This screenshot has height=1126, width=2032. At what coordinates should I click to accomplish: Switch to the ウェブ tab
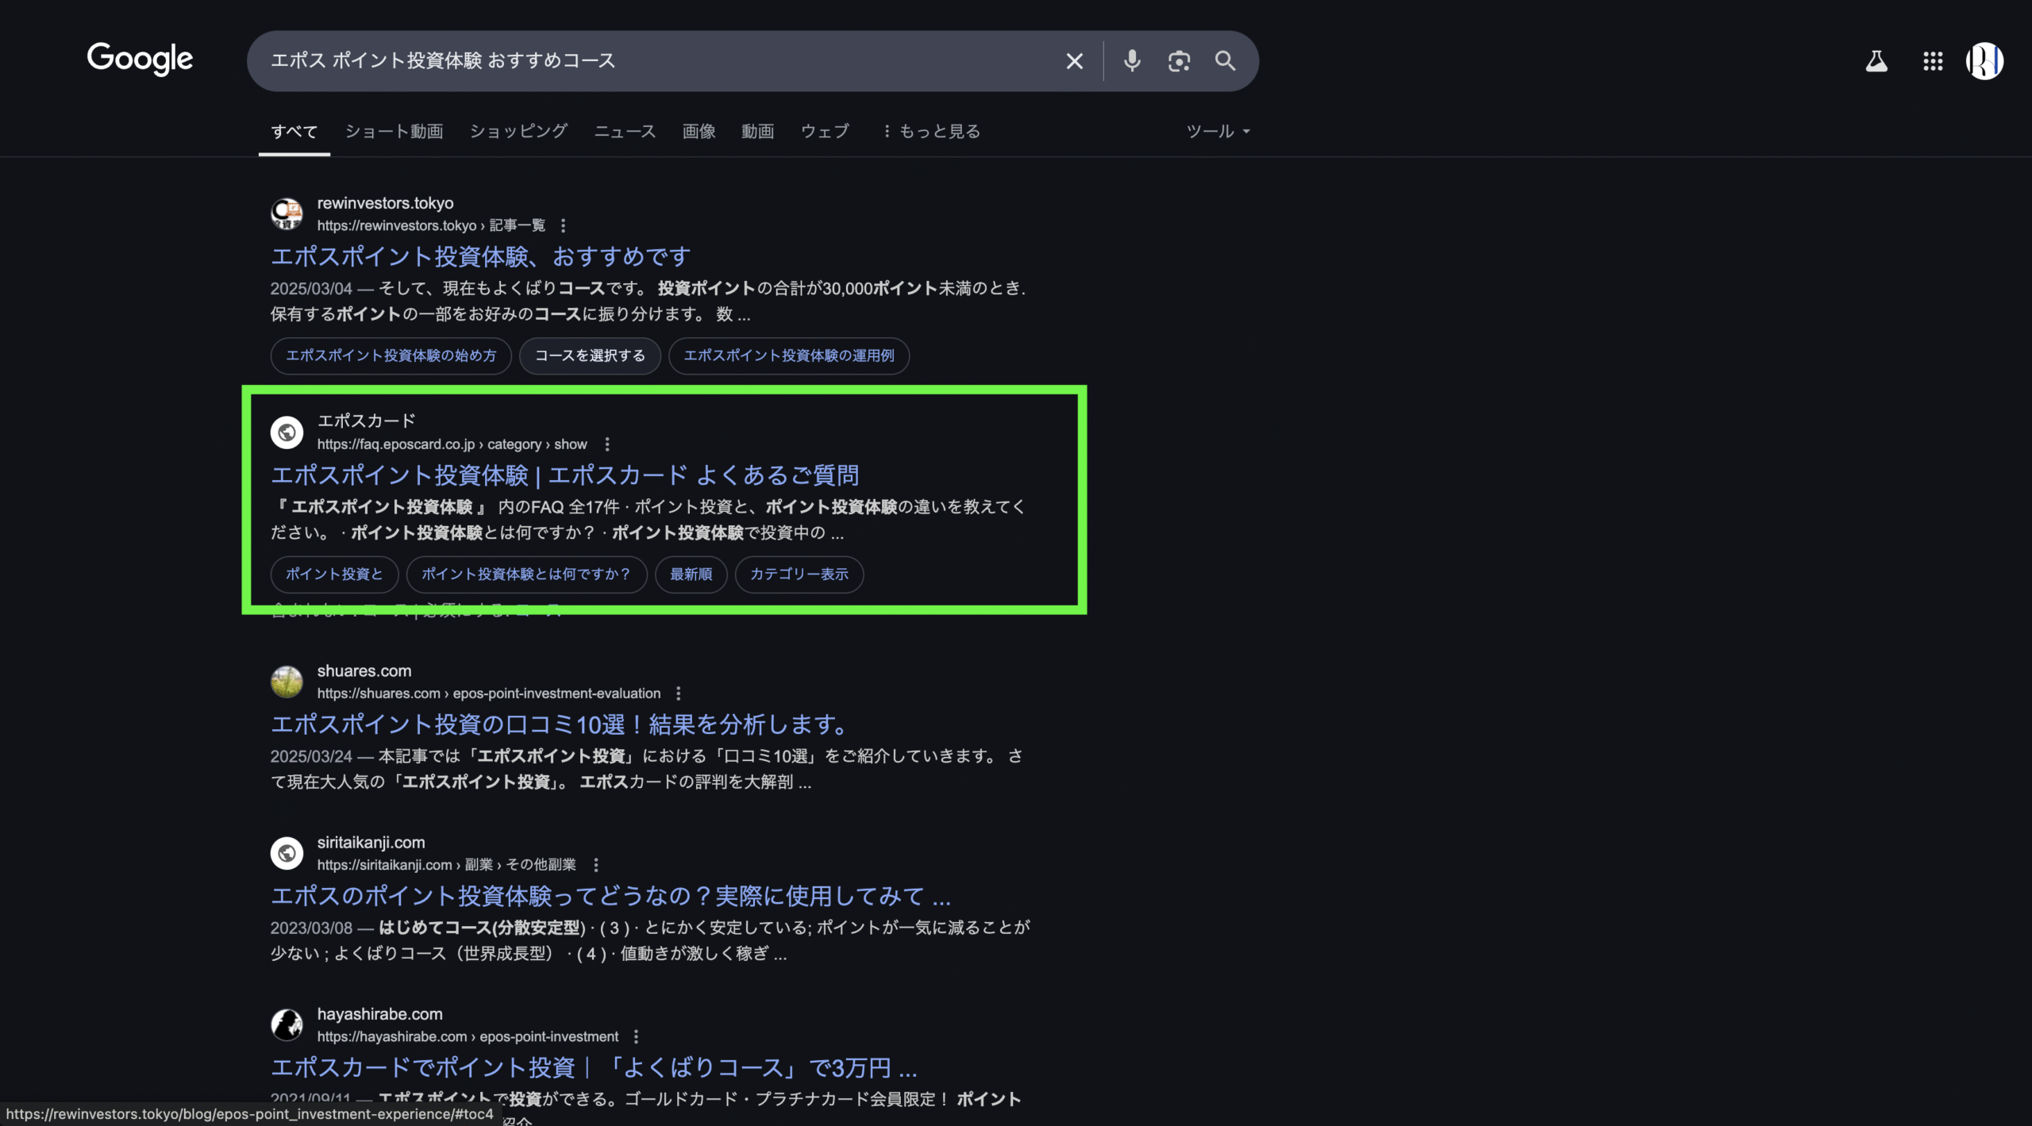click(825, 132)
